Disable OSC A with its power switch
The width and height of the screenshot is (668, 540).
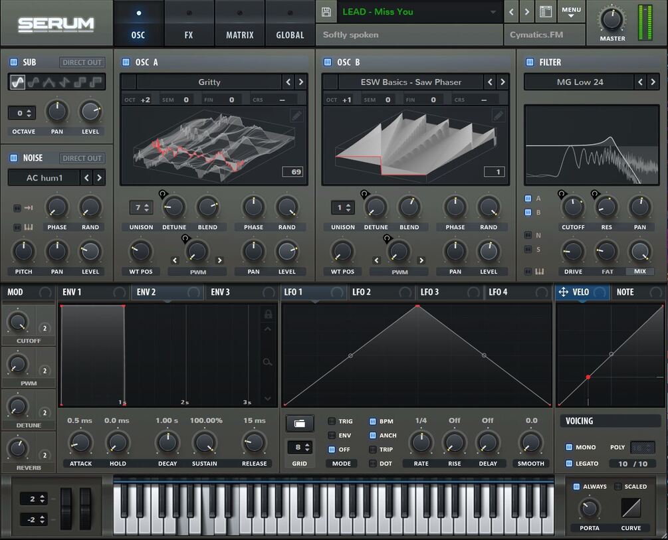point(126,62)
